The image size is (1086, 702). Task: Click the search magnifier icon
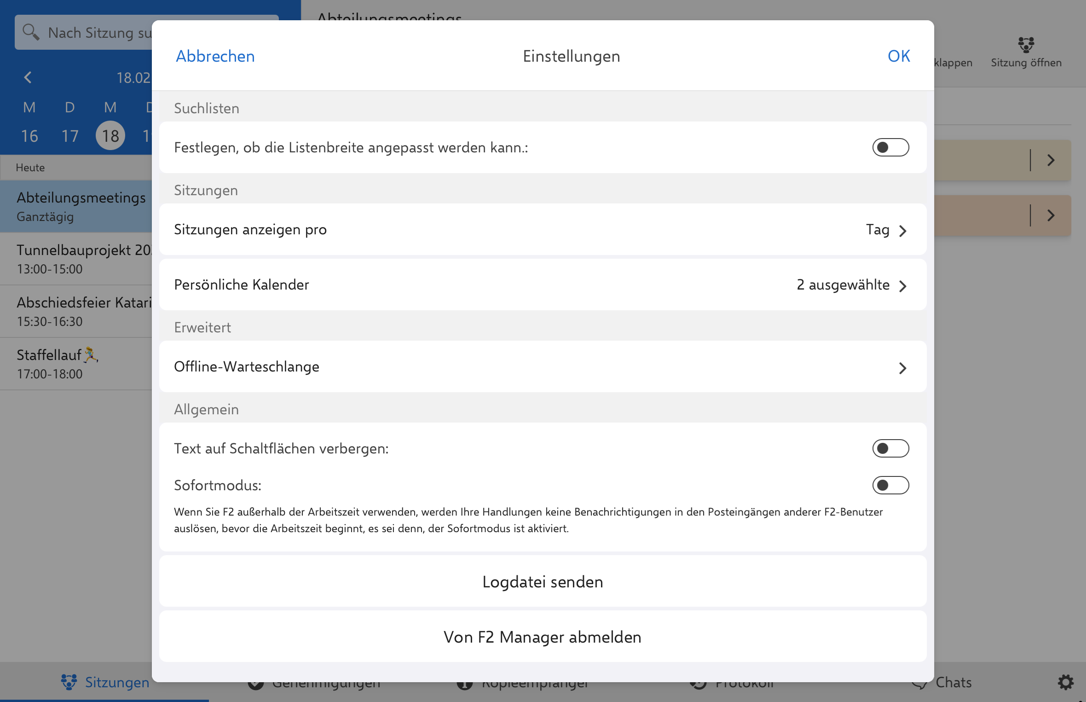[31, 32]
